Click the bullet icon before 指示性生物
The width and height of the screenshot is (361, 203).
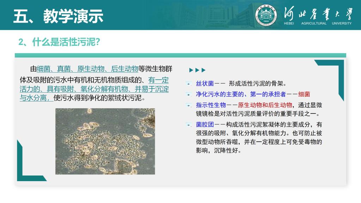[x=188, y=105]
